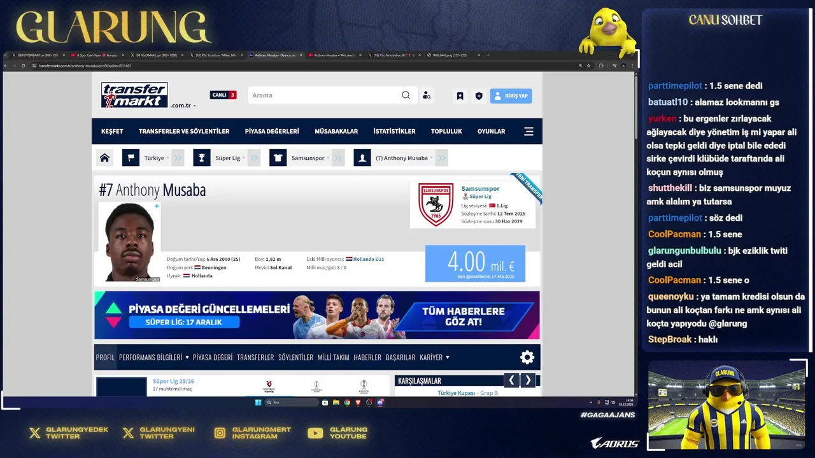Screen dimensions: 815x458
Task: Open File Explorer from the taskbar
Action: (x=336, y=402)
